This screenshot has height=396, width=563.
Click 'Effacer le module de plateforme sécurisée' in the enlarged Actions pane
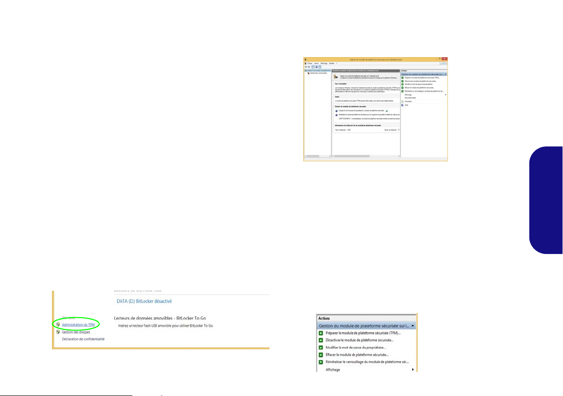click(357, 355)
